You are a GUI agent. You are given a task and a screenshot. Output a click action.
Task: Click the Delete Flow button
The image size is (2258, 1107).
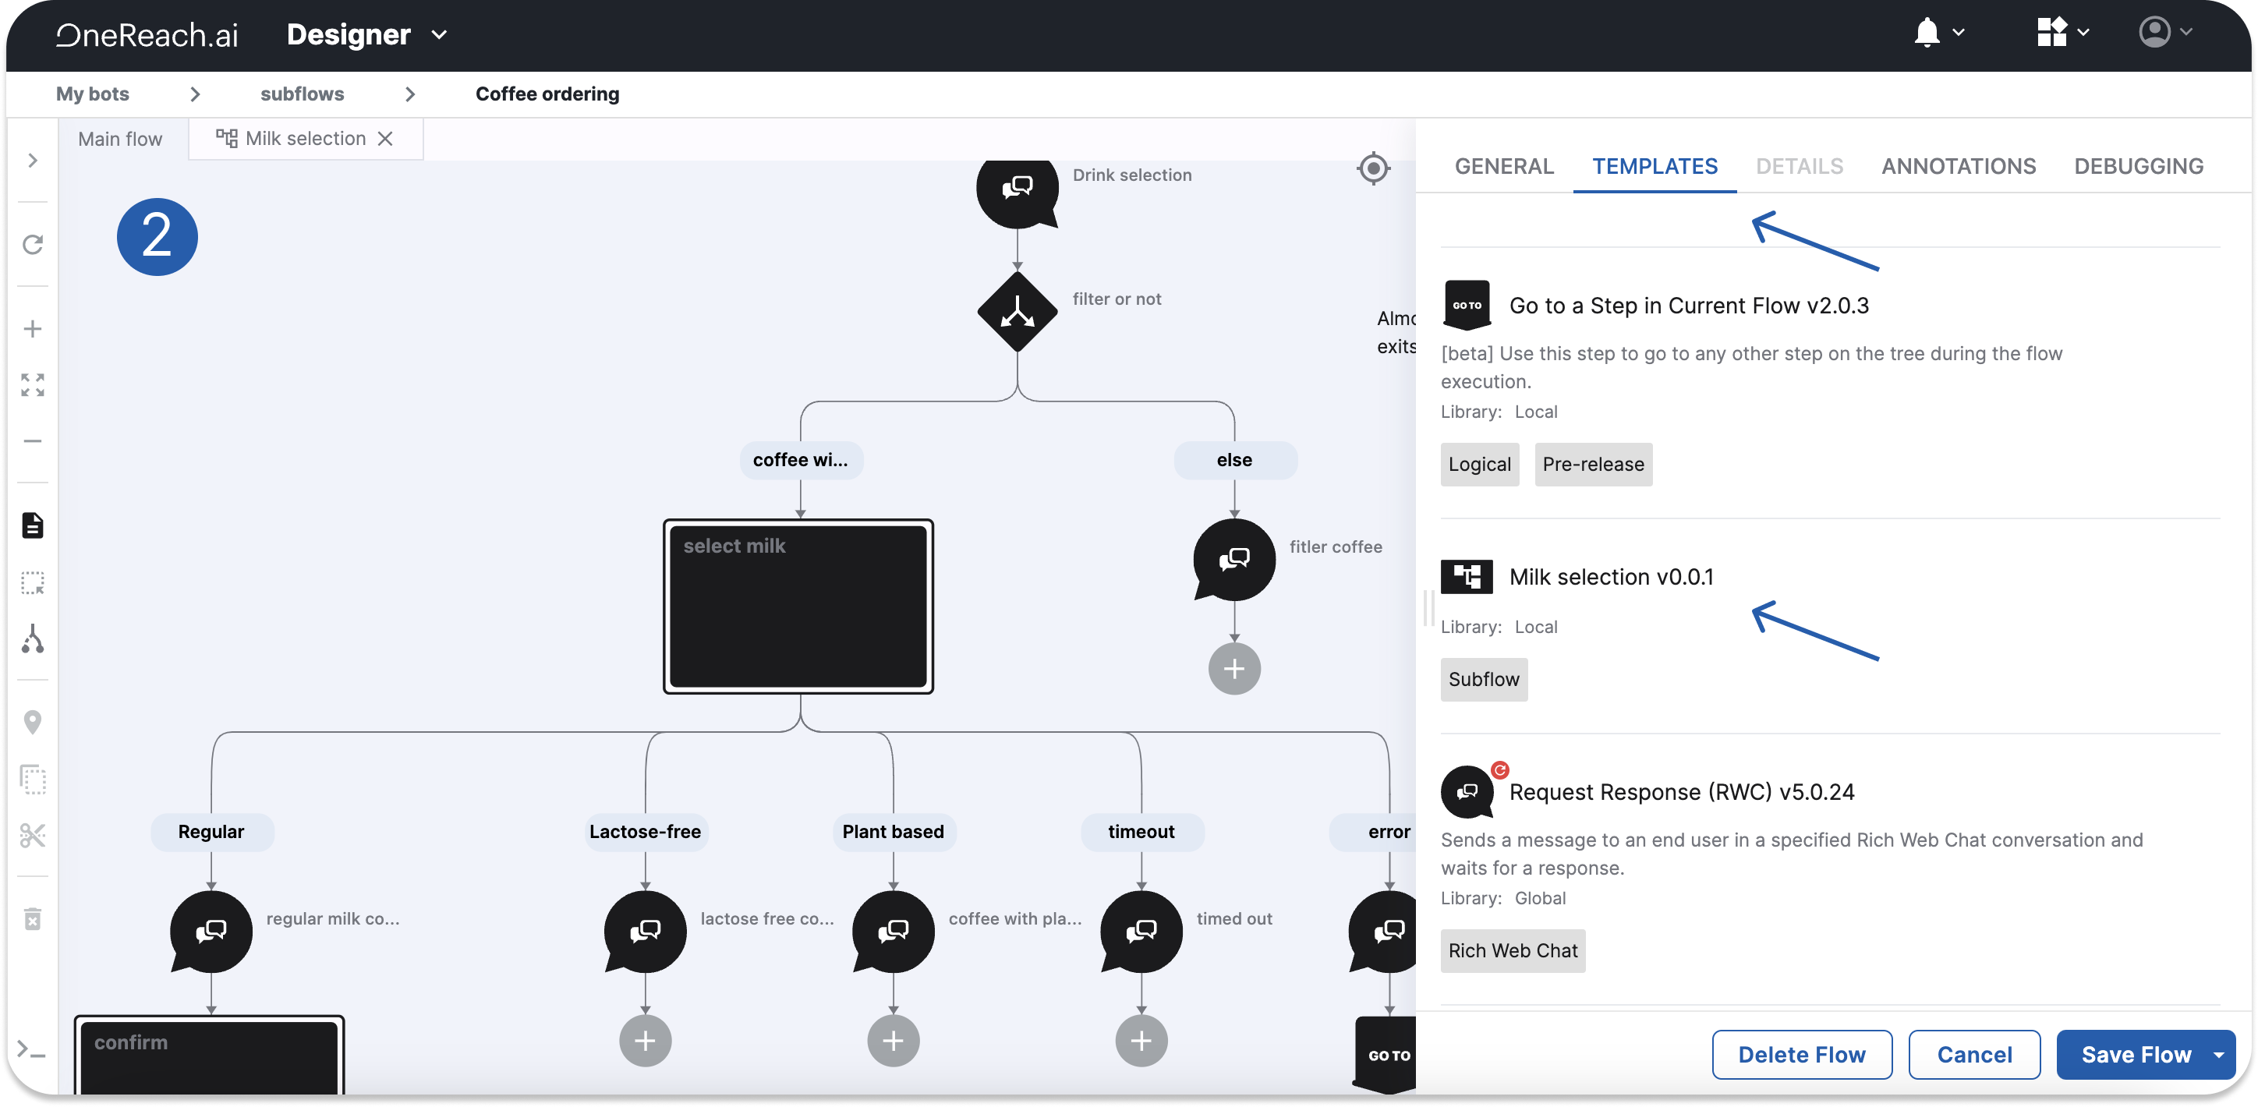click(1800, 1055)
